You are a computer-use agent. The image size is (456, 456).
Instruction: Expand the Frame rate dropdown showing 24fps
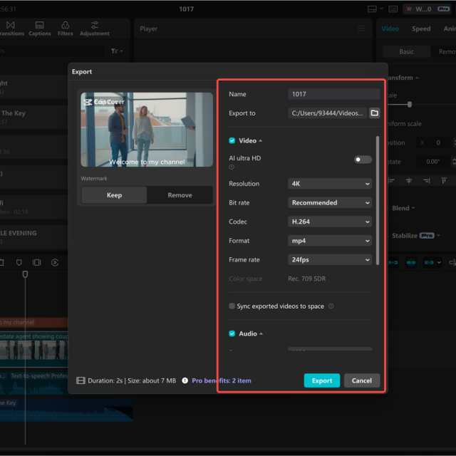(x=331, y=260)
